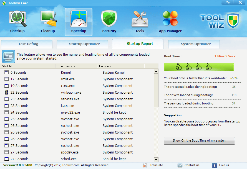Select the services.exe process entry
Screen dimensions: 247x169
70,99
